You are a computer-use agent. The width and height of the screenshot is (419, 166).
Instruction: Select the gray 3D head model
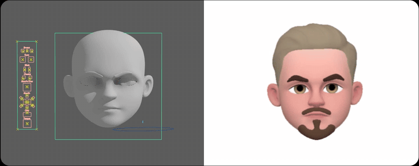(108, 64)
